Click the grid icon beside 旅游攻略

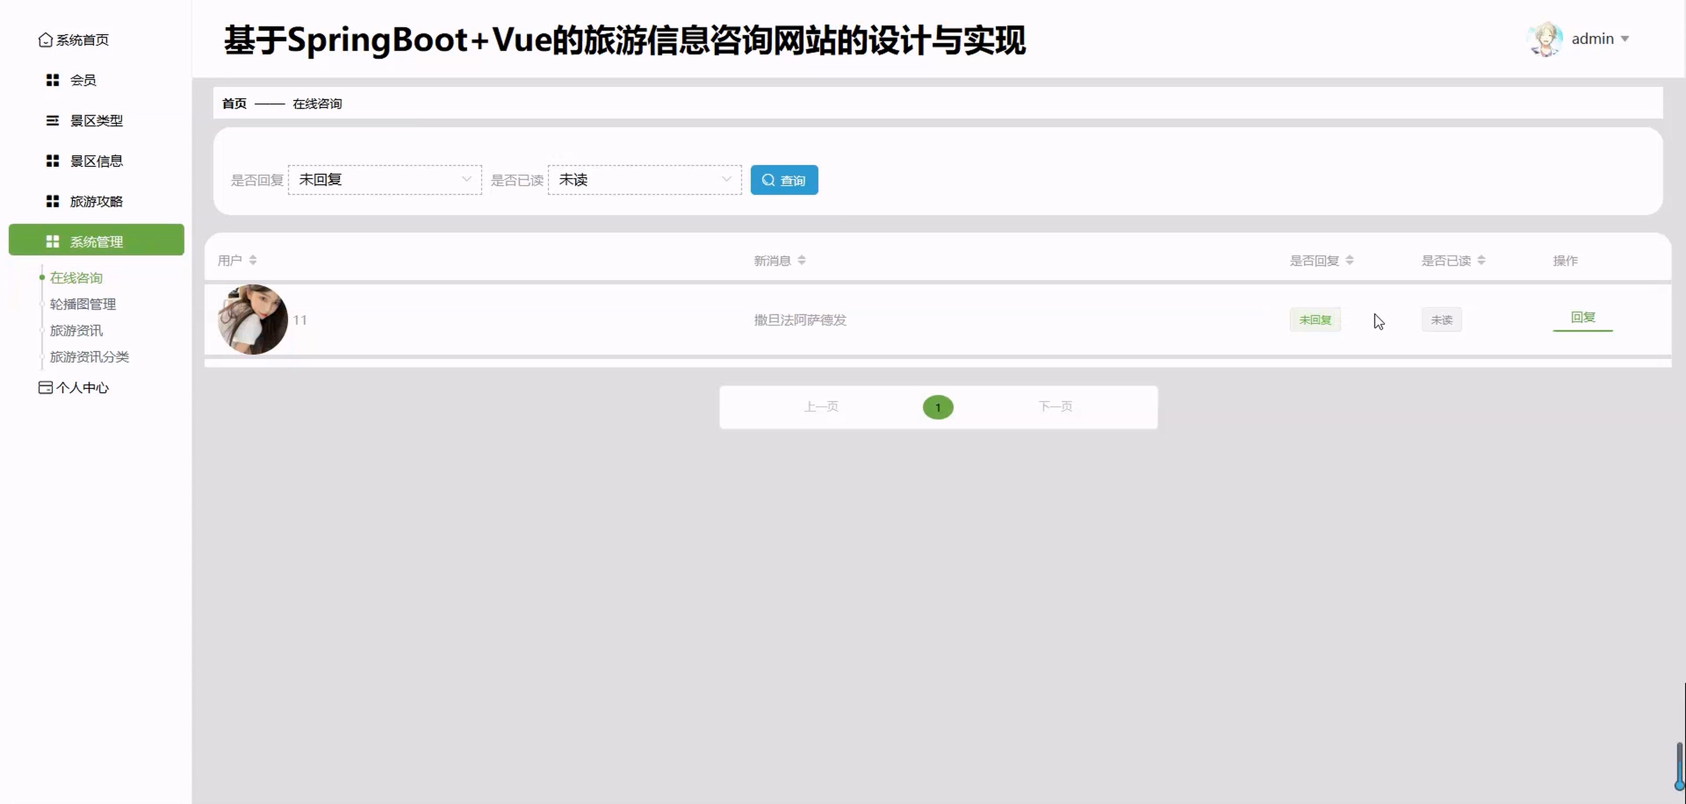click(52, 202)
